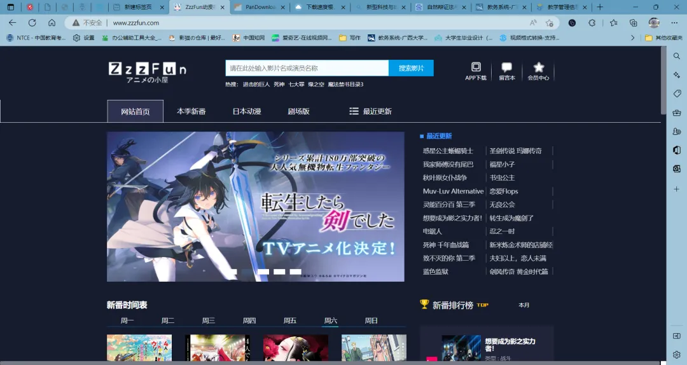Open the 其他收藏夹 bookmarks folder
The height and width of the screenshot is (365, 687).
coord(663,38)
